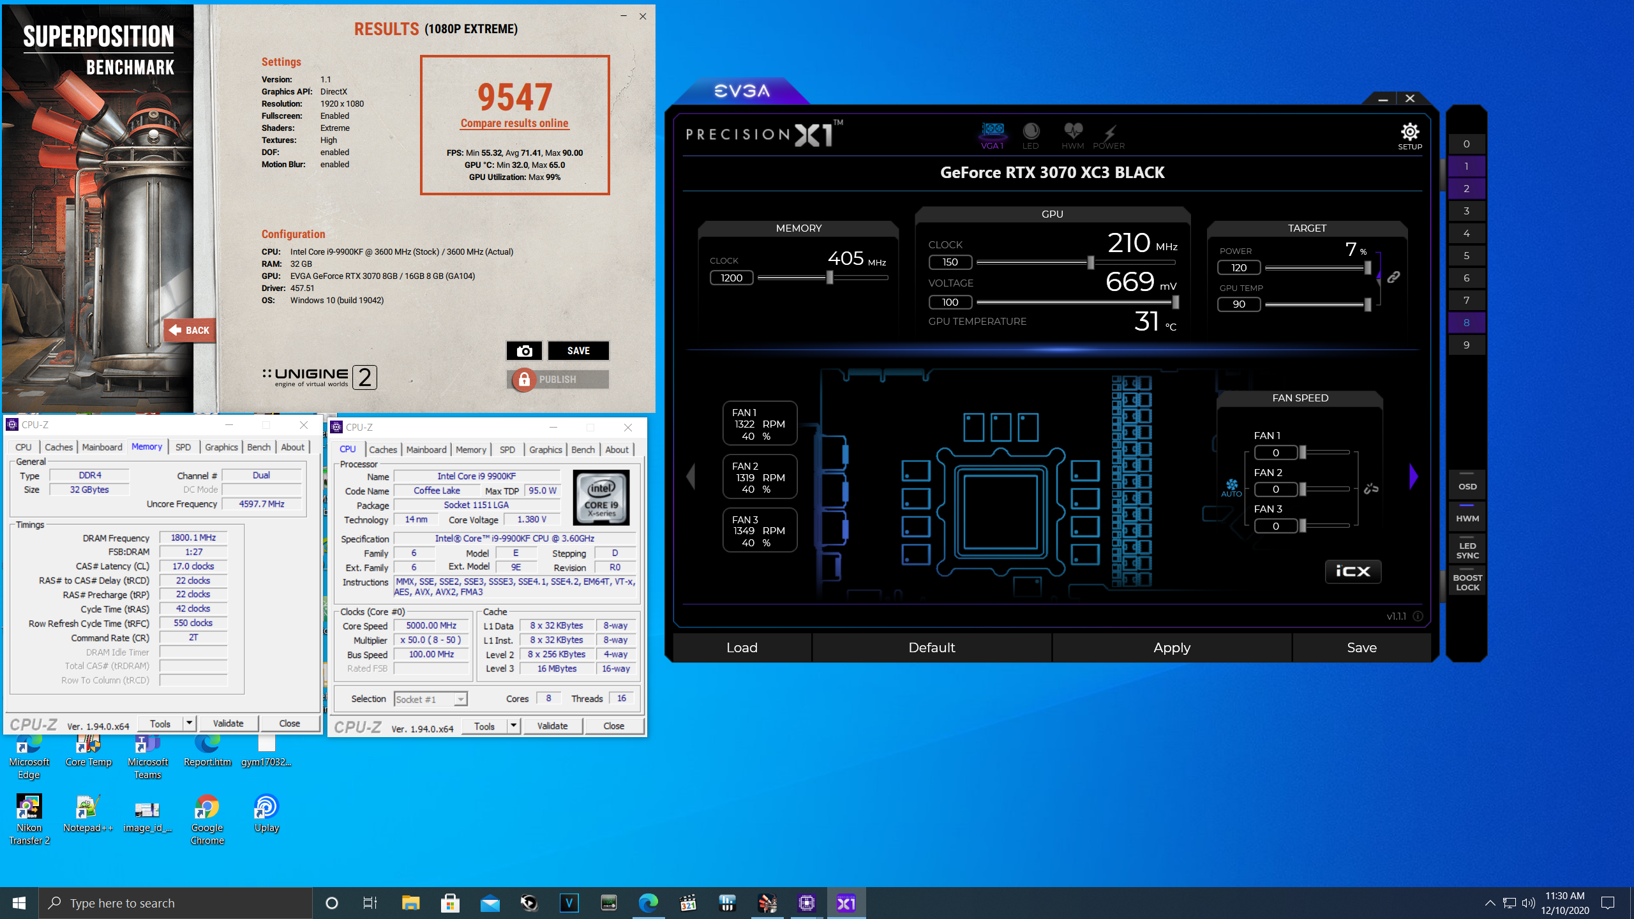
Task: Open the Notepad++ desktop shortcut
Action: tap(88, 813)
